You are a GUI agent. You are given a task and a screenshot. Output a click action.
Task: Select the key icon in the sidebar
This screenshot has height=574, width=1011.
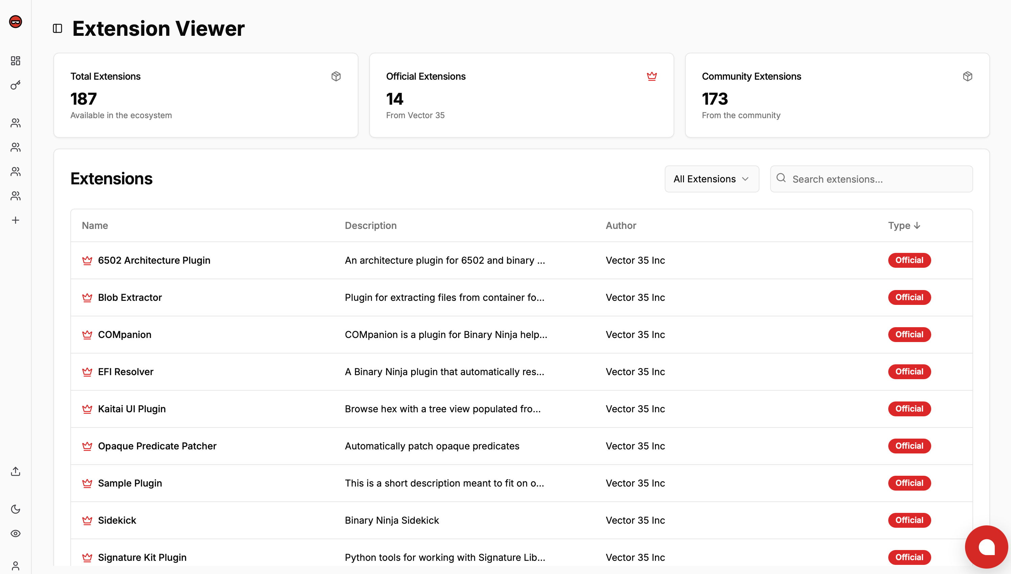point(16,85)
